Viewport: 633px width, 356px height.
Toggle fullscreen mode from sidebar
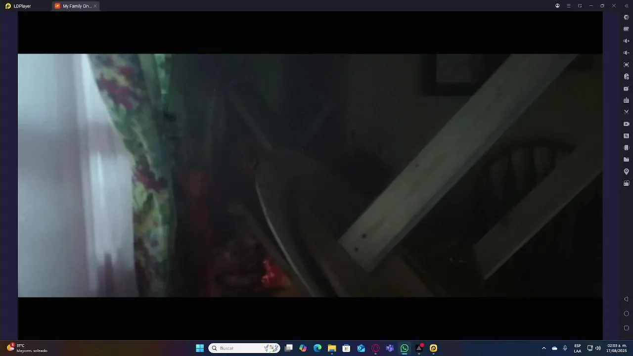click(x=626, y=65)
